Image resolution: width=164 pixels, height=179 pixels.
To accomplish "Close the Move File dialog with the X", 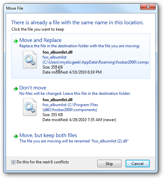I will (x=148, y=7).
